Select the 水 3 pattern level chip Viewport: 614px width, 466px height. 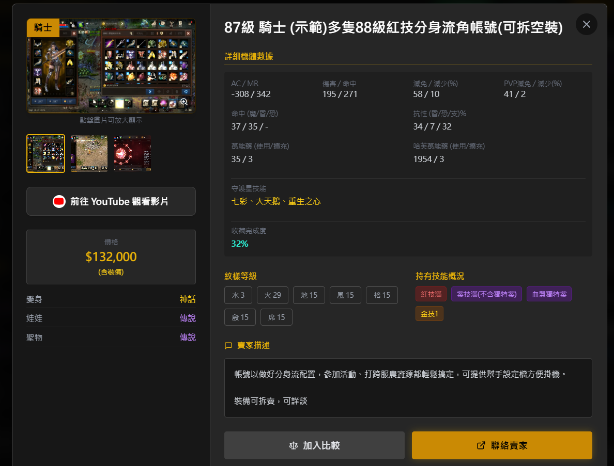point(238,295)
